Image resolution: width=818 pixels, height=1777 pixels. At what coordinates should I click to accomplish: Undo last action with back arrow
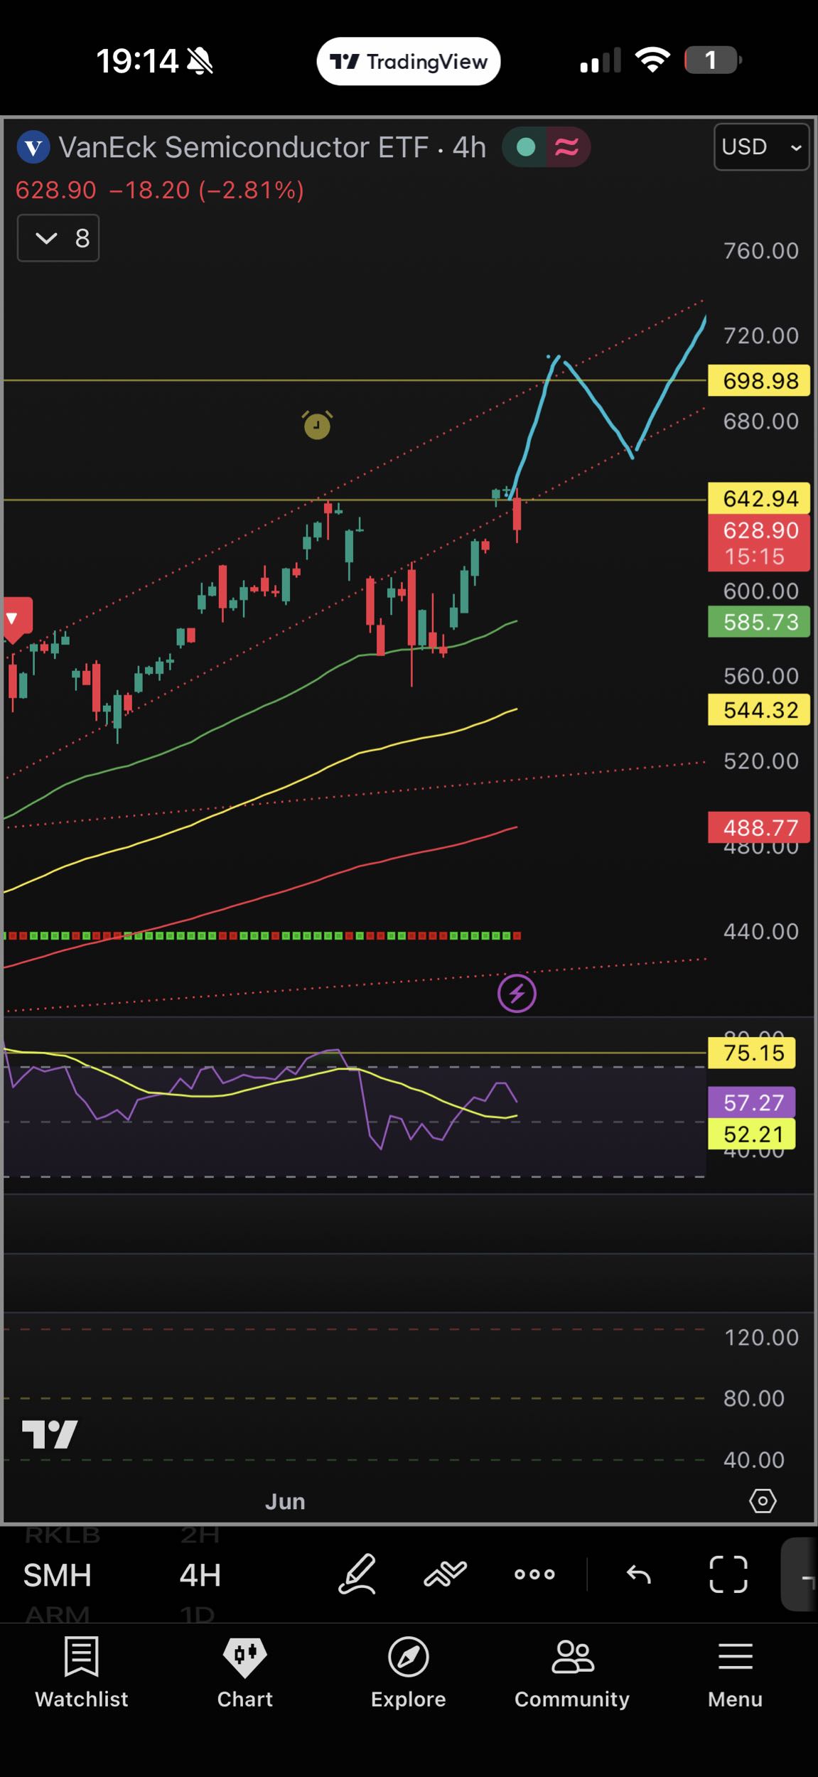pyautogui.click(x=639, y=1574)
